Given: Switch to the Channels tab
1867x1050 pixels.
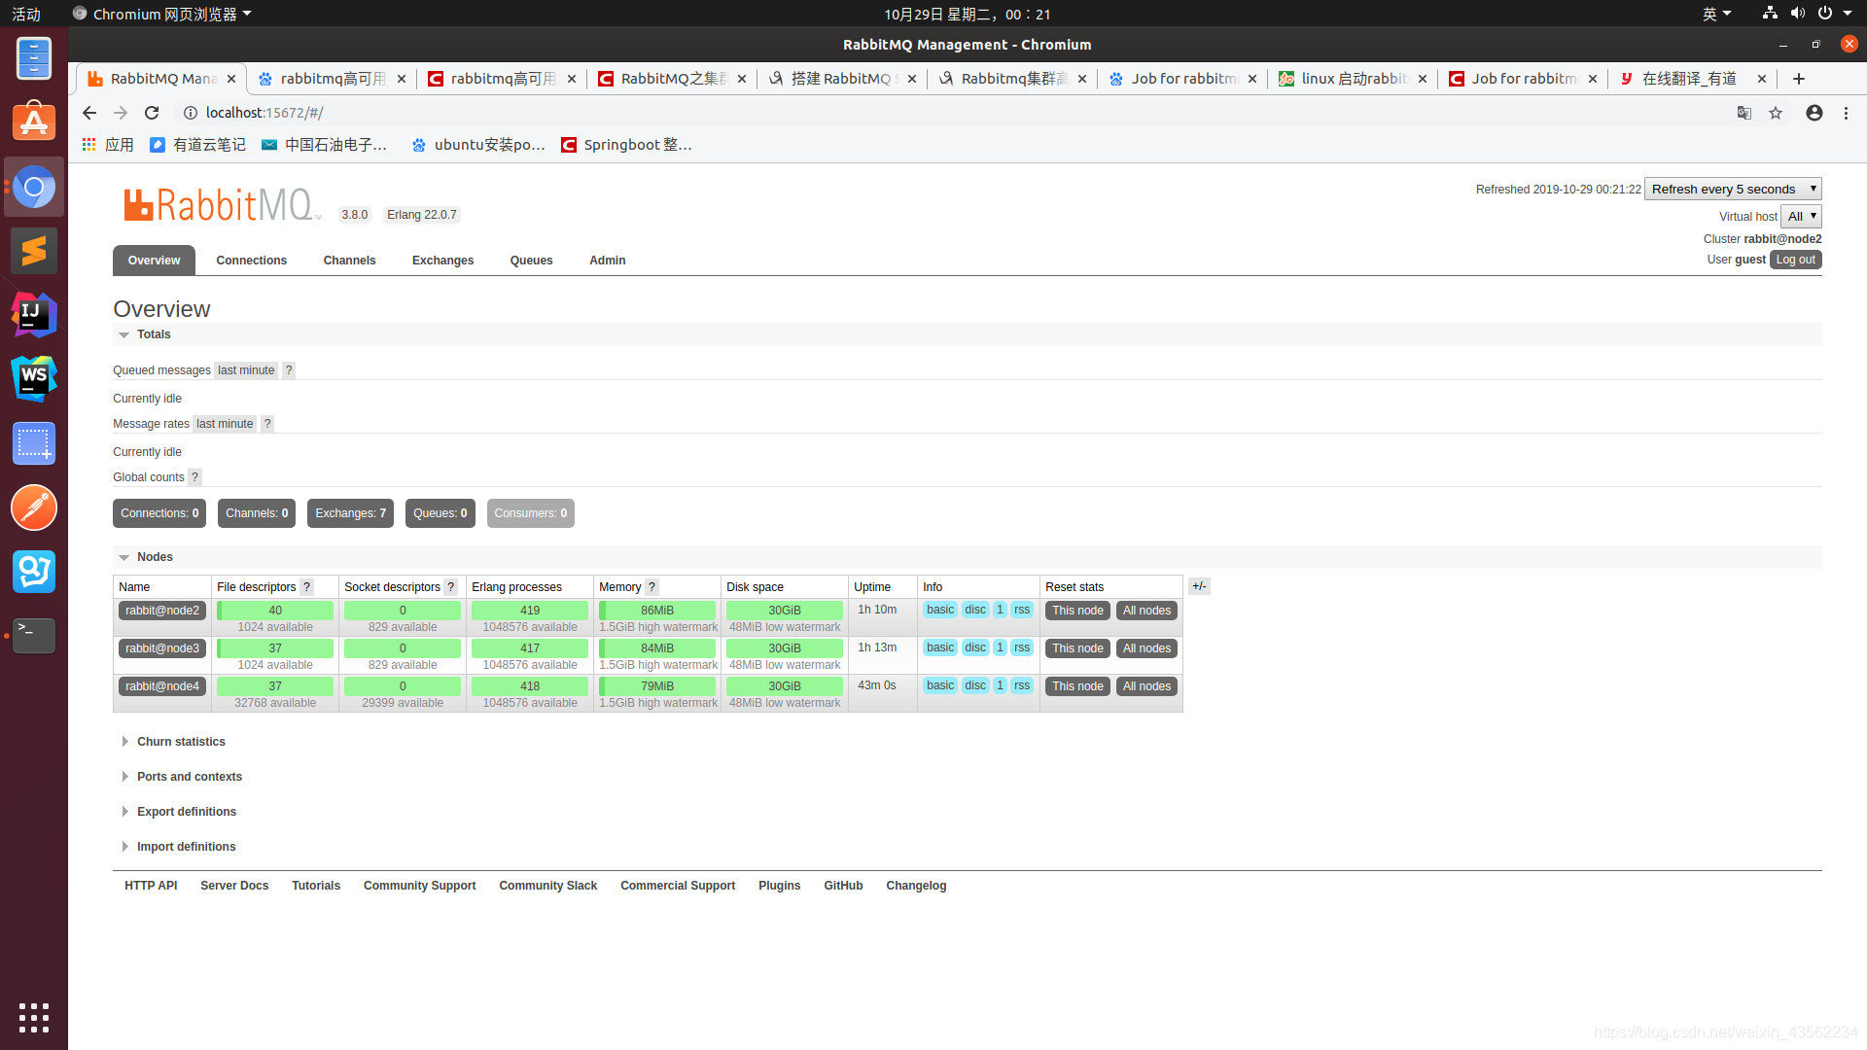Looking at the screenshot, I should (x=349, y=261).
